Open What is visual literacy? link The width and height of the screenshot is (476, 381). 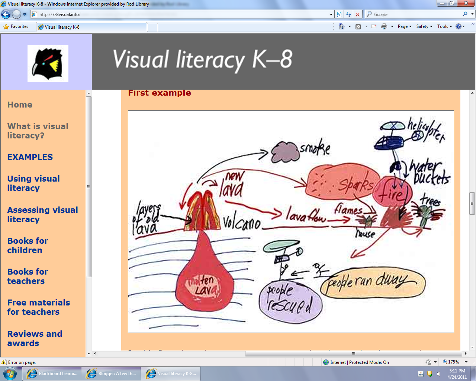(38, 131)
